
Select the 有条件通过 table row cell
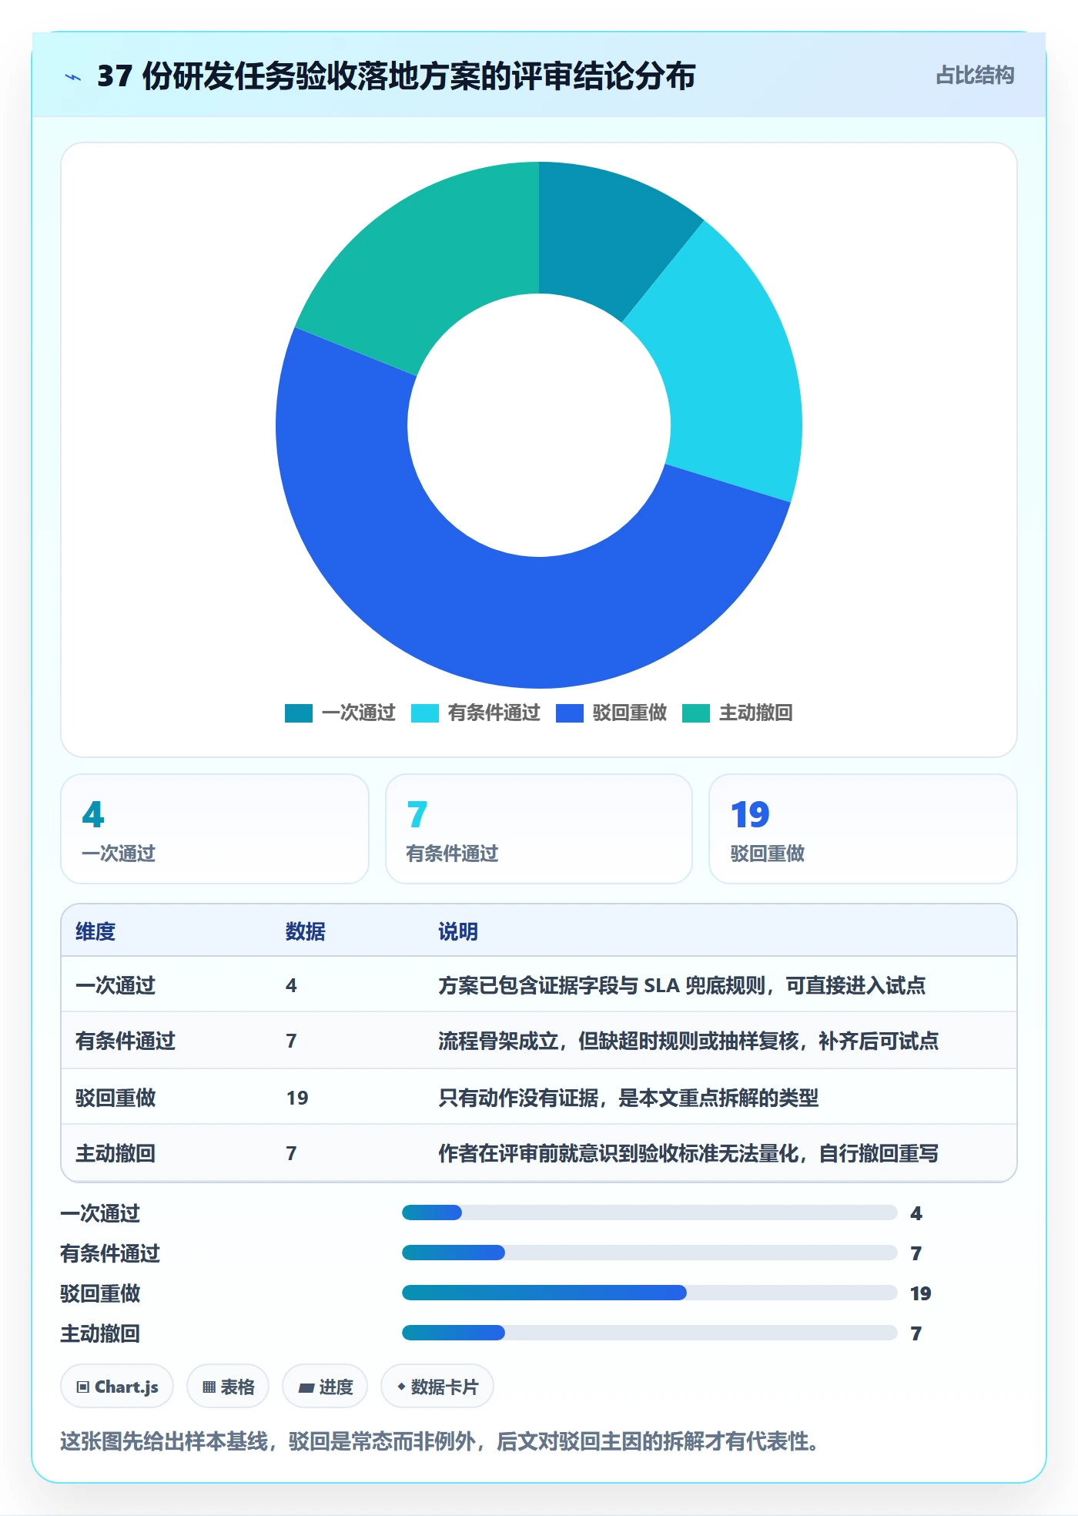coord(126,1041)
